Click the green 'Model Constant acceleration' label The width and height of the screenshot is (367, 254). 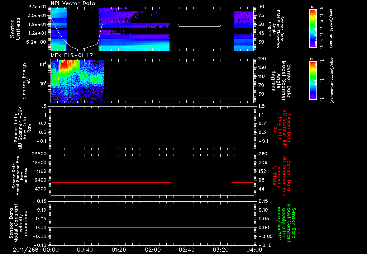tap(286, 224)
